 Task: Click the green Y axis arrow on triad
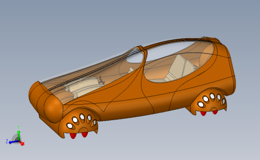click(x=19, y=135)
